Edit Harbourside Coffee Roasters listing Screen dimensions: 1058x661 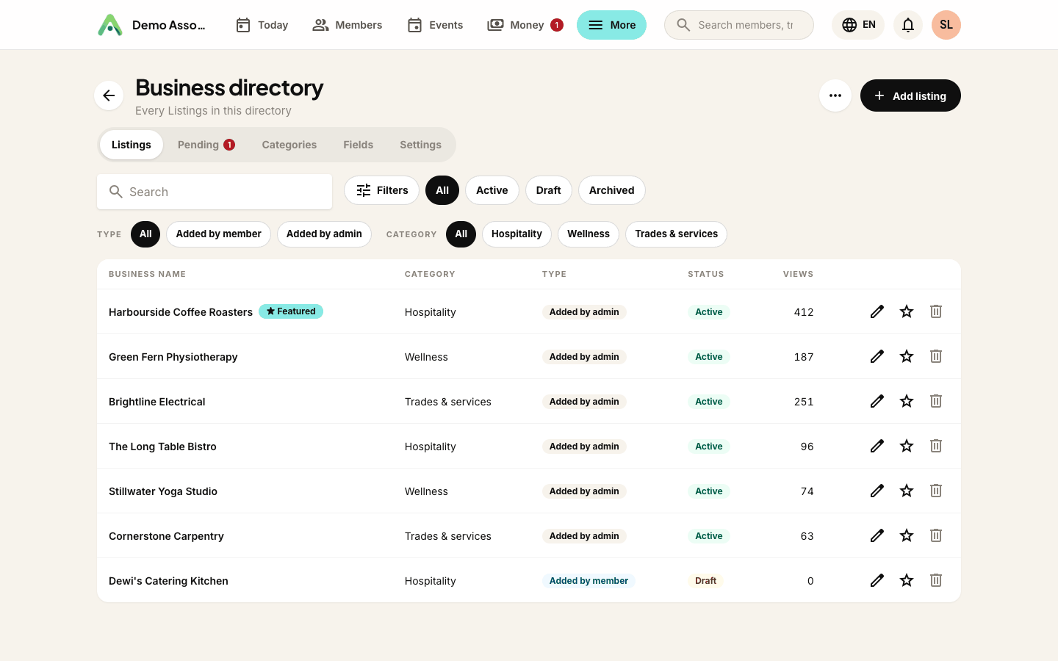pos(877,311)
